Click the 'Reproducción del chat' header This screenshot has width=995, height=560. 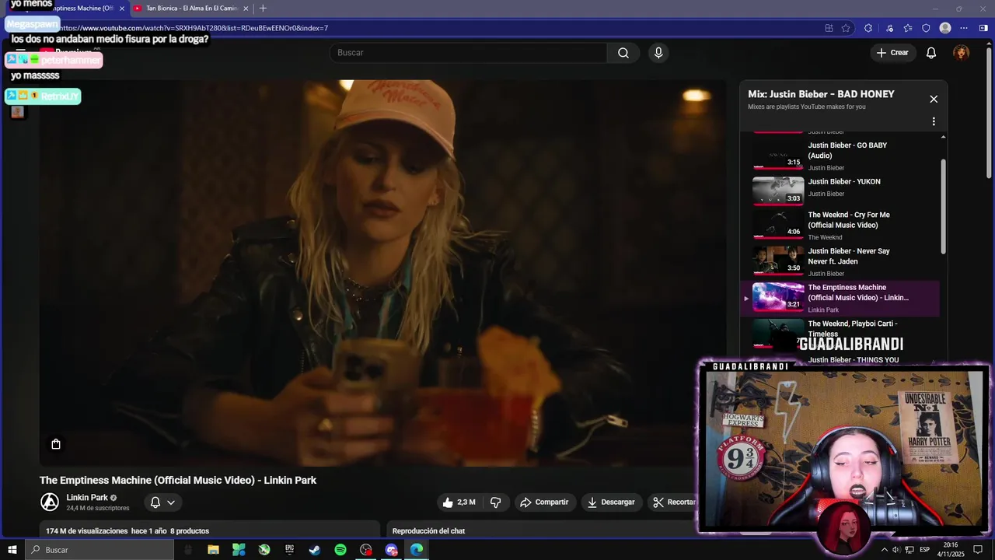[428, 531]
